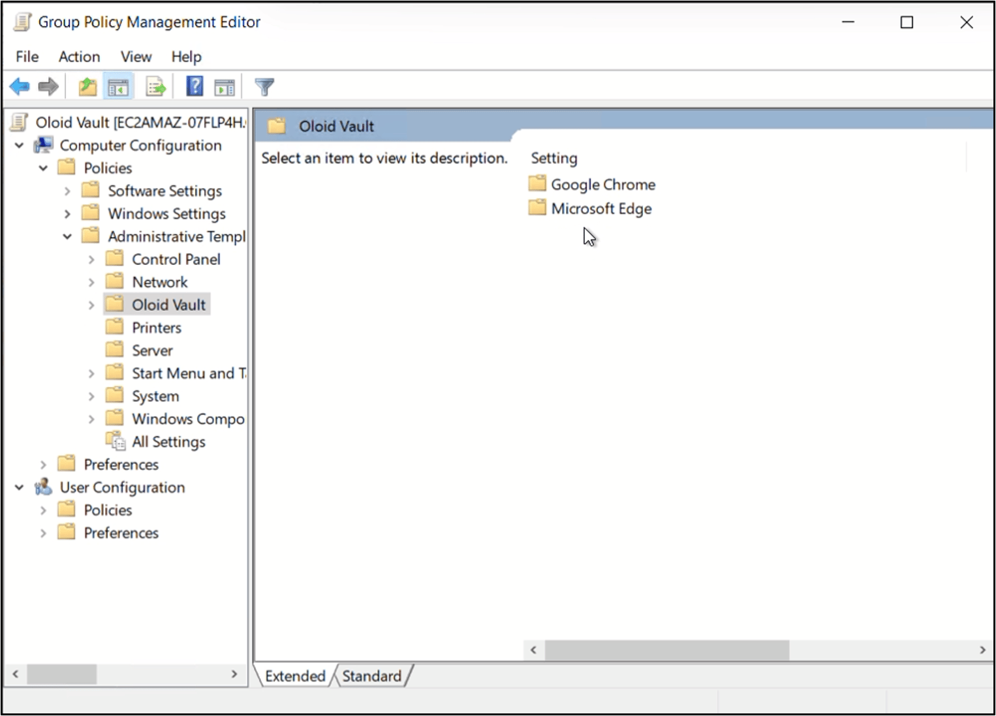Select the Policies folder under User Configuration

[x=108, y=510]
